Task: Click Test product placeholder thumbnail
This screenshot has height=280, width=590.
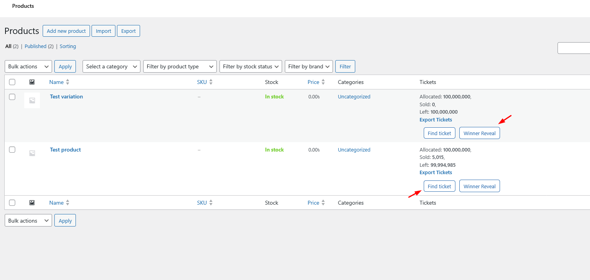Action: pos(32,153)
